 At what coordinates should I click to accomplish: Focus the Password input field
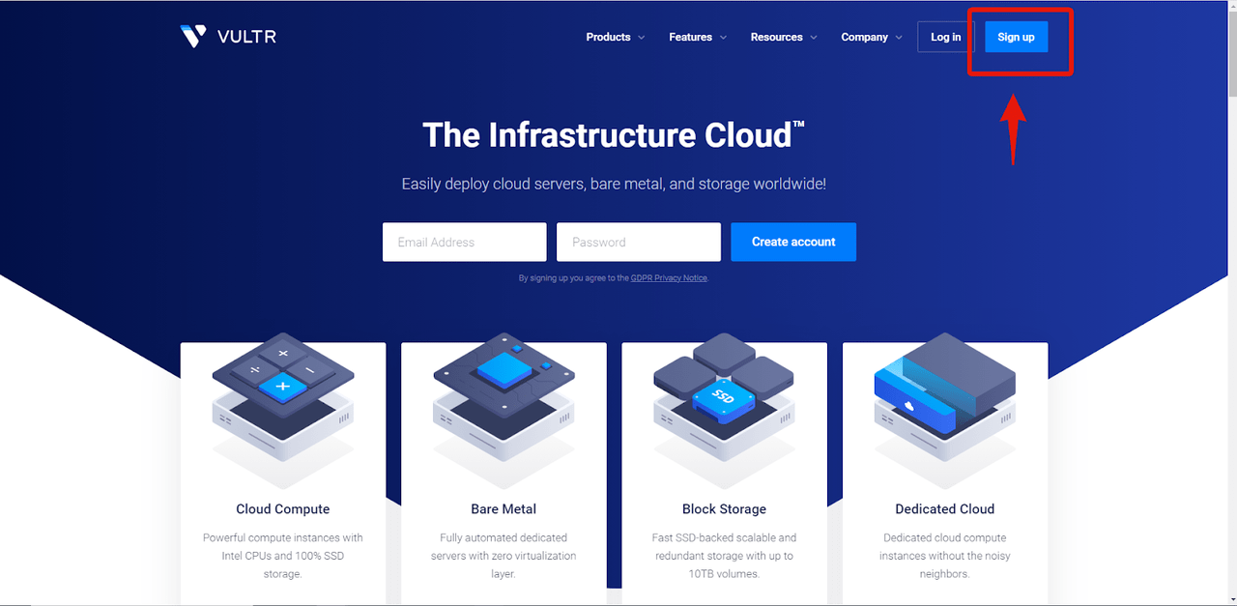point(638,242)
